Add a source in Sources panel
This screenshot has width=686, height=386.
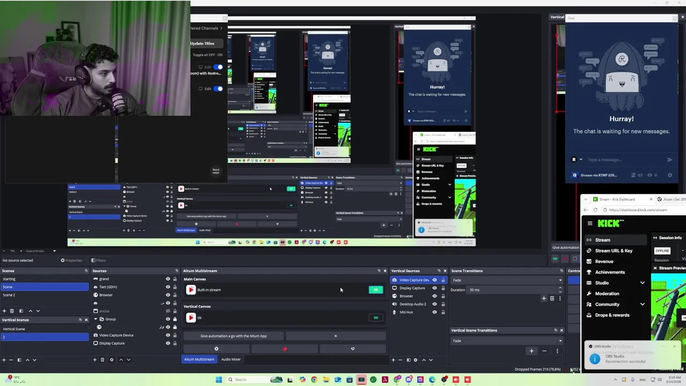pyautogui.click(x=95, y=360)
